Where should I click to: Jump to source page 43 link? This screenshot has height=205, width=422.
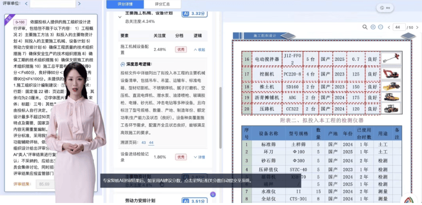[x=144, y=143]
